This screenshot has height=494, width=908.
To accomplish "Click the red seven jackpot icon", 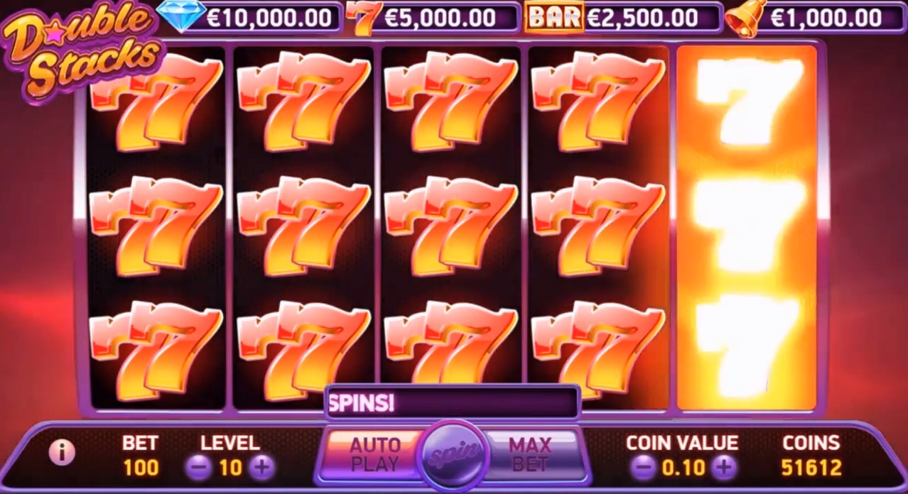I will click(363, 18).
